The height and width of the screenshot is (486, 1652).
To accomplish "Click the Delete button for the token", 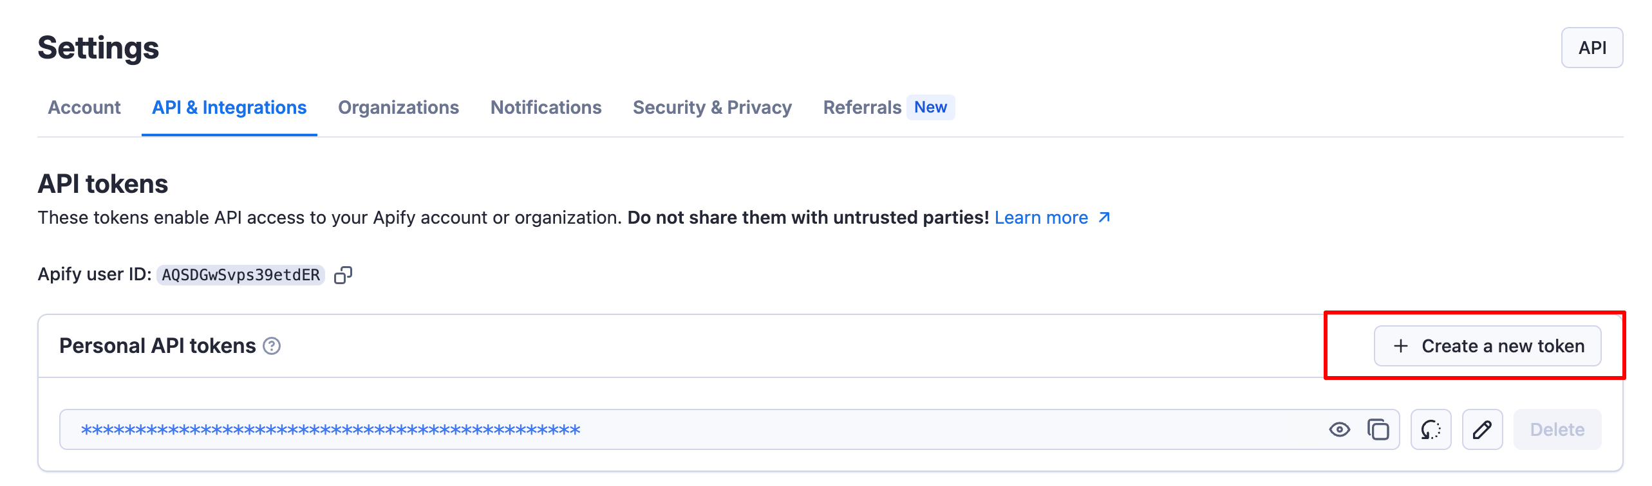I will pyautogui.click(x=1557, y=429).
